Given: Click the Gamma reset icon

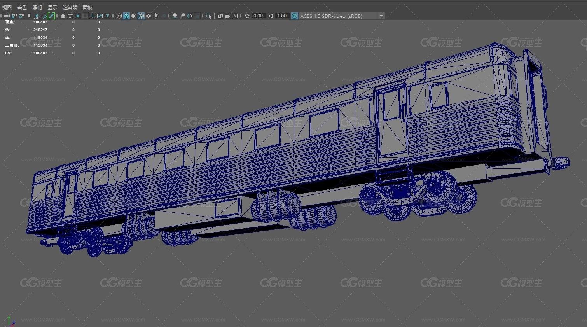Looking at the screenshot, I should tap(271, 16).
